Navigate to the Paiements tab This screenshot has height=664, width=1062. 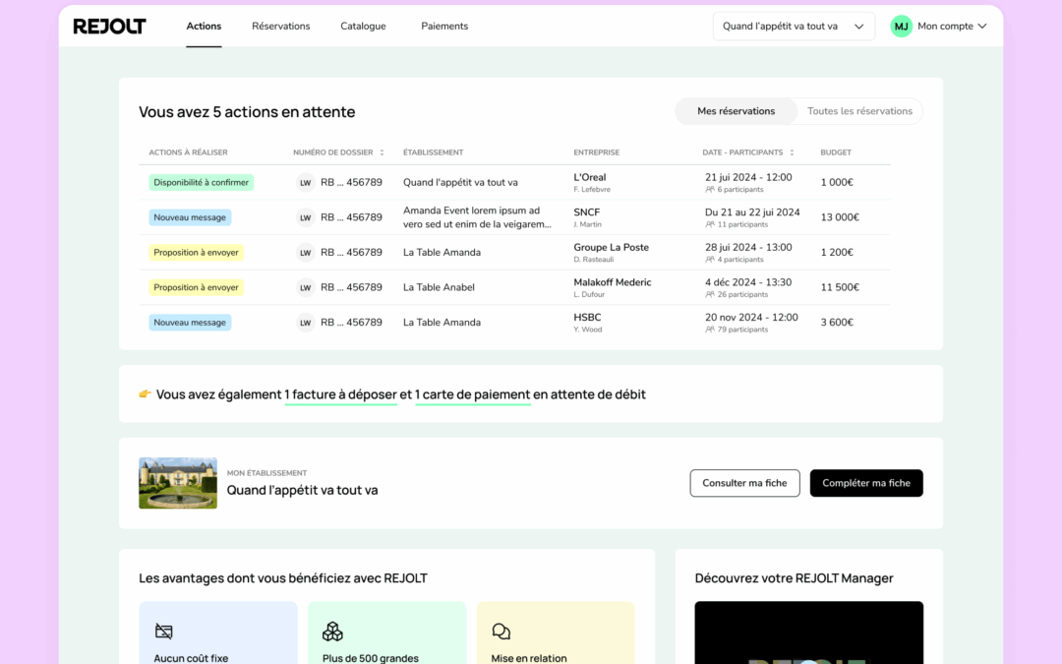pos(444,27)
